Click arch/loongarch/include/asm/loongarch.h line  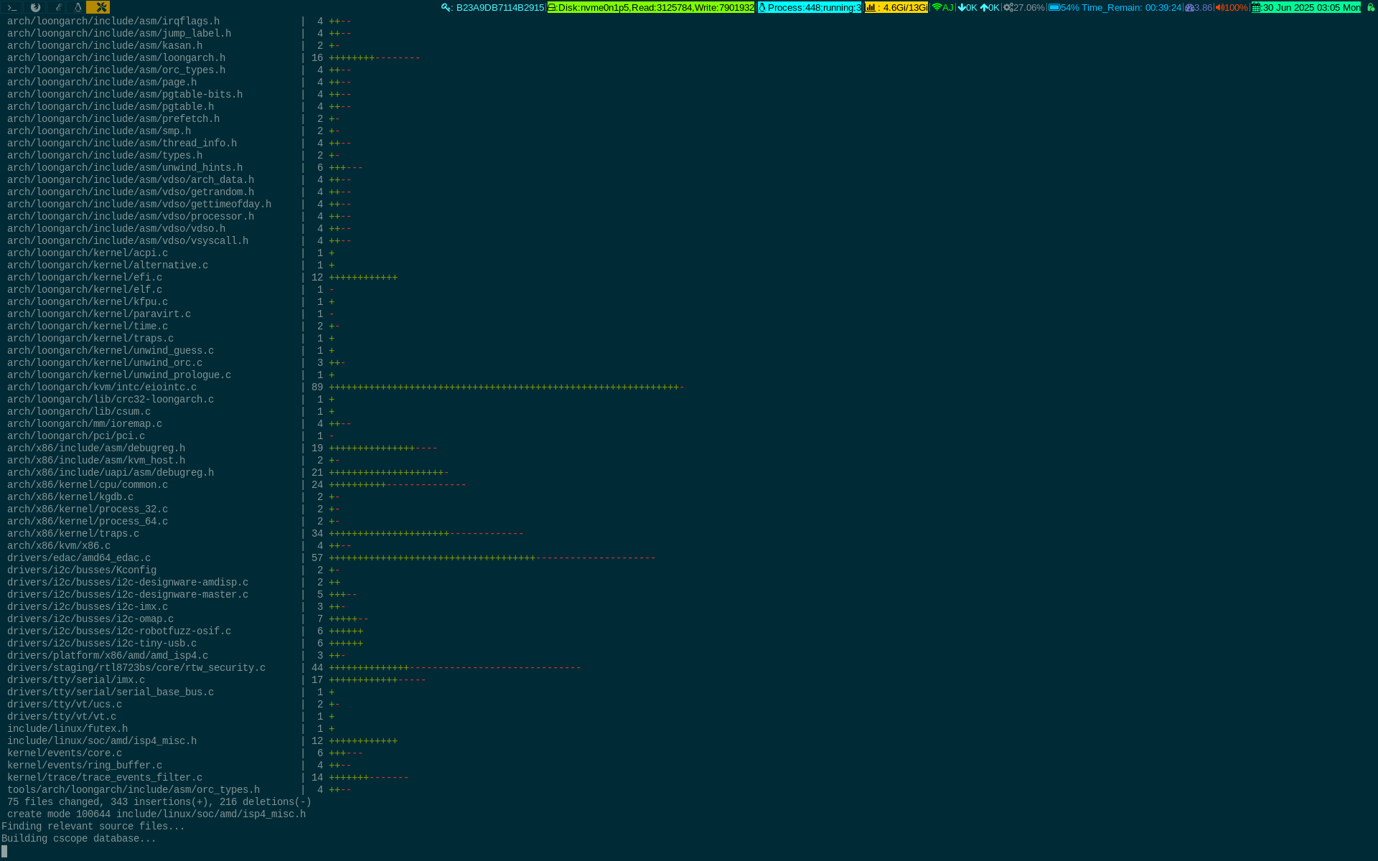tap(214, 58)
